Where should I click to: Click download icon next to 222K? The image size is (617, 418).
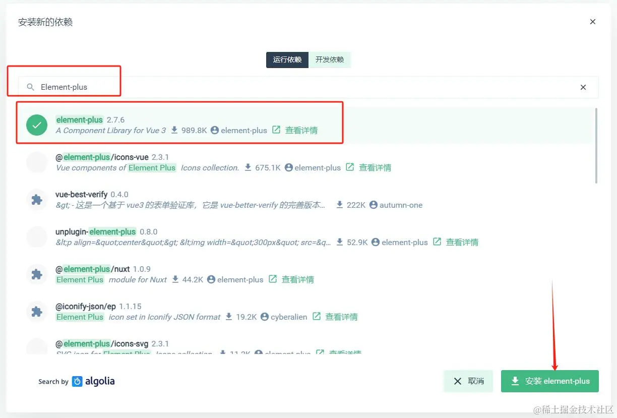point(340,205)
